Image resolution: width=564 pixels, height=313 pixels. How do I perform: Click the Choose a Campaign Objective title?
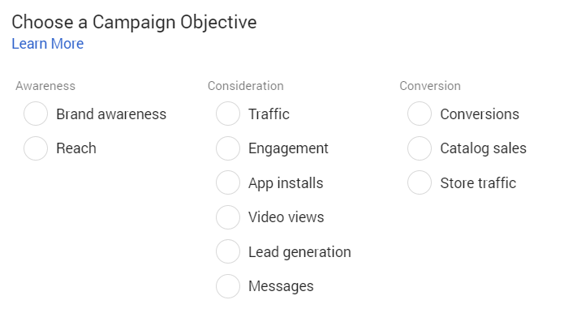[x=134, y=22]
